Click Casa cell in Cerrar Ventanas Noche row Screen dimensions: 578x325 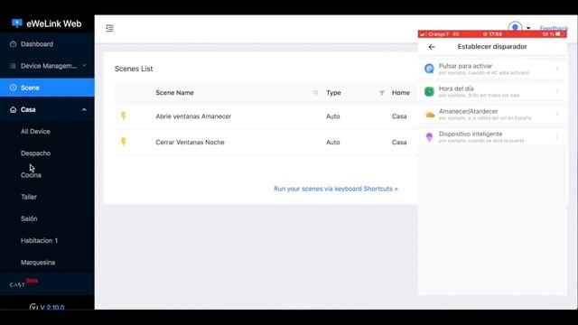pos(399,143)
